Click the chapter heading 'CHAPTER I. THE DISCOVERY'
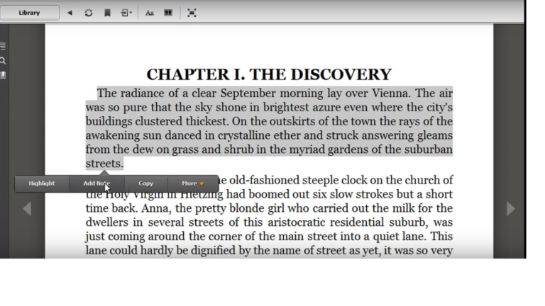 tap(269, 74)
